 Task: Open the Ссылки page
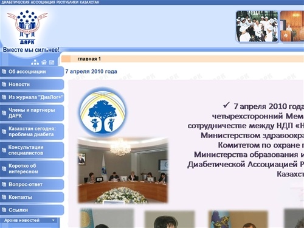(x=32, y=210)
